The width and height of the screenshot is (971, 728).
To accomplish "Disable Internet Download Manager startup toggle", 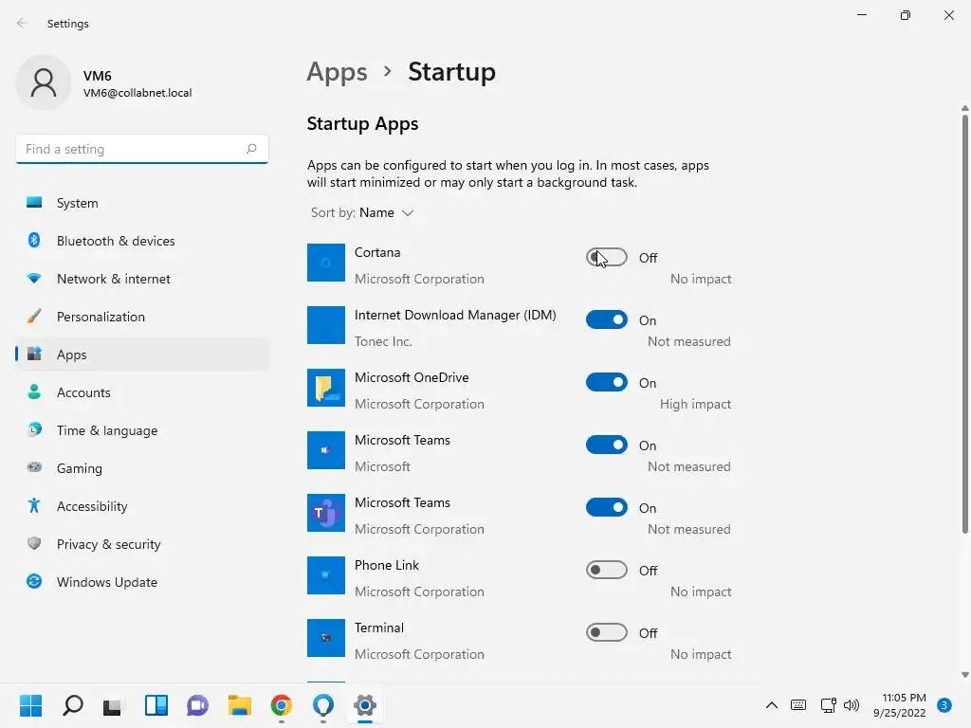I will 606,320.
